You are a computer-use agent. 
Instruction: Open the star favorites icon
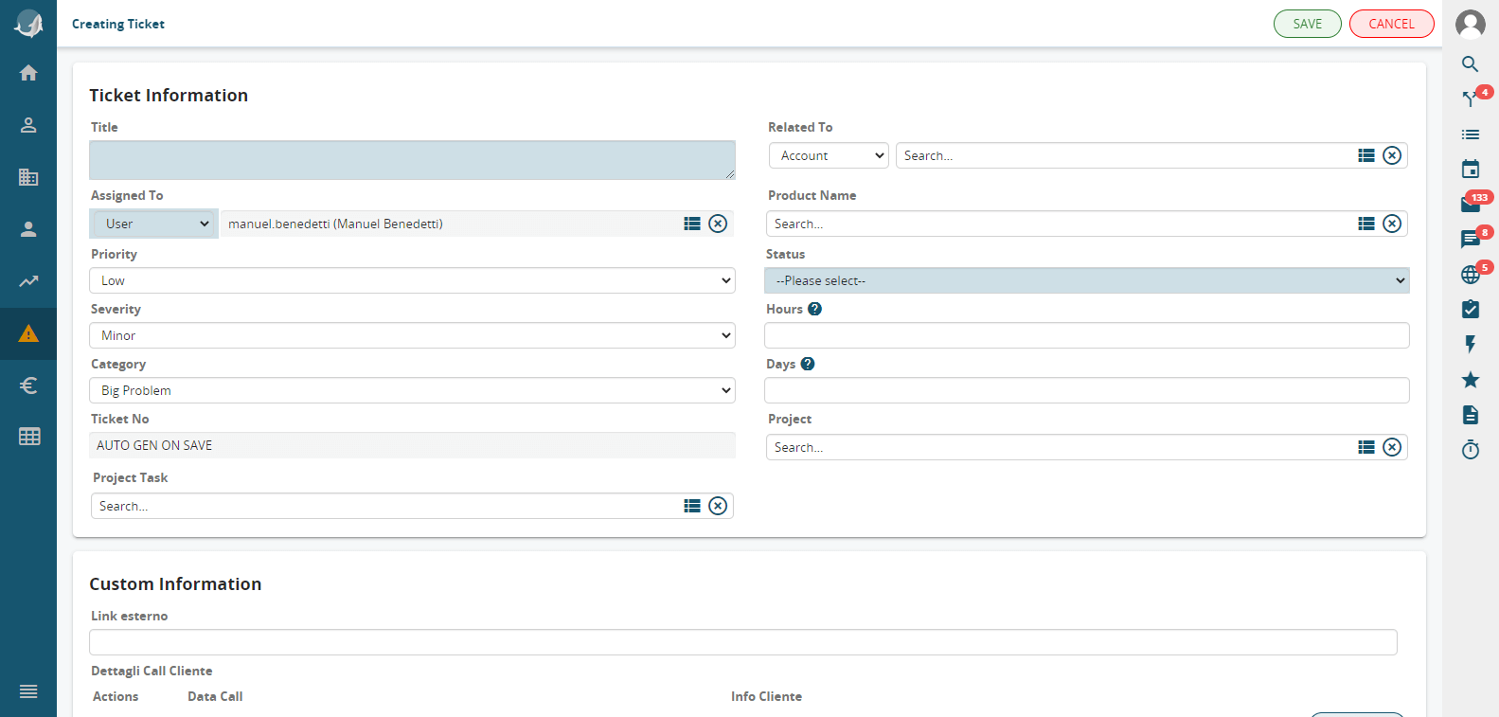pyautogui.click(x=1470, y=380)
